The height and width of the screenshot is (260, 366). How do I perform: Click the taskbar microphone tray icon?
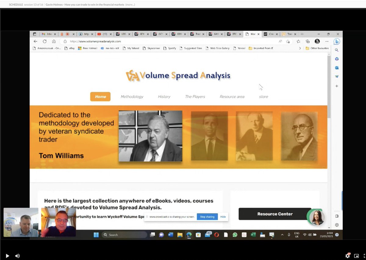289,235
